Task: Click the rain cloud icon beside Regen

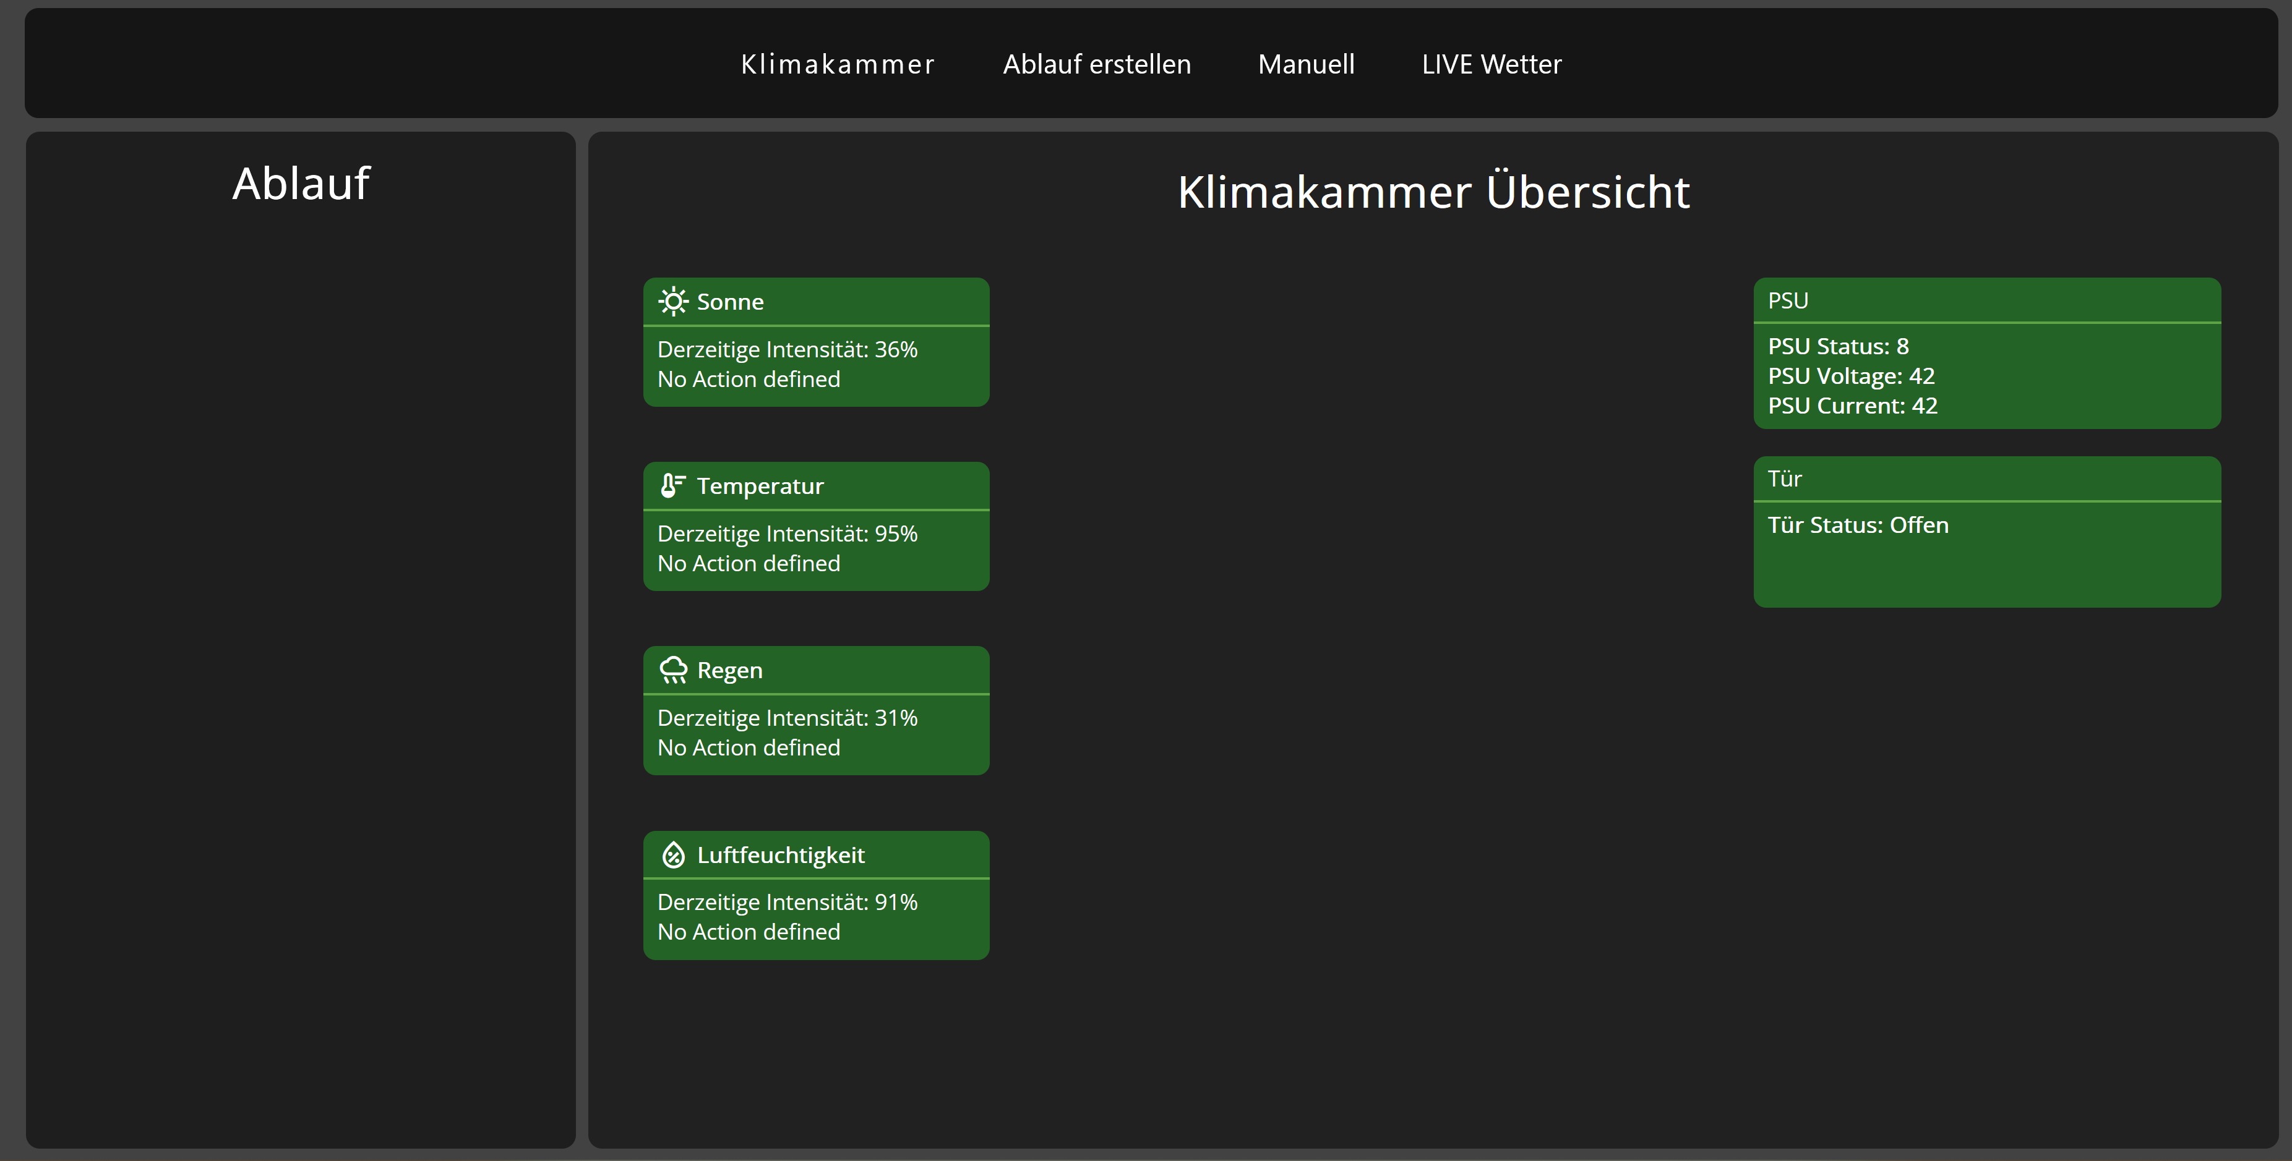Action: [x=674, y=670]
